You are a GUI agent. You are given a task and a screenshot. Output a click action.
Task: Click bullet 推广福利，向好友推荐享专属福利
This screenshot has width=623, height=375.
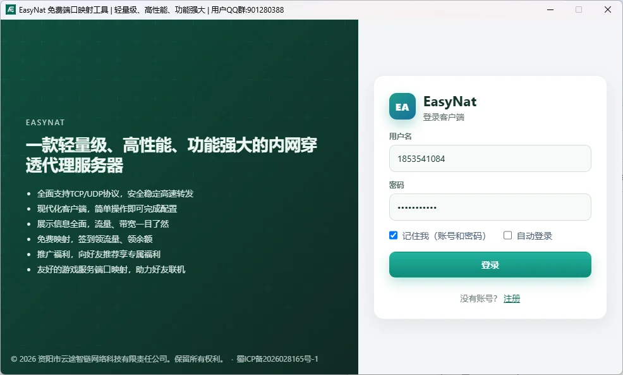point(99,254)
